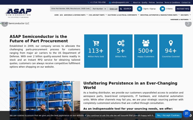Click the 0 Items cart text
193x120 pixels.
click(169, 9)
